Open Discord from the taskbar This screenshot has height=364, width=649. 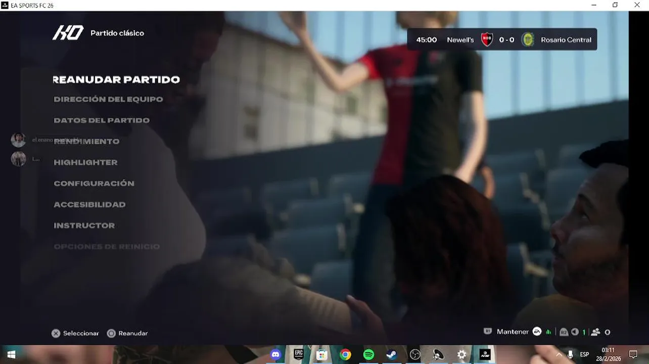click(x=275, y=355)
